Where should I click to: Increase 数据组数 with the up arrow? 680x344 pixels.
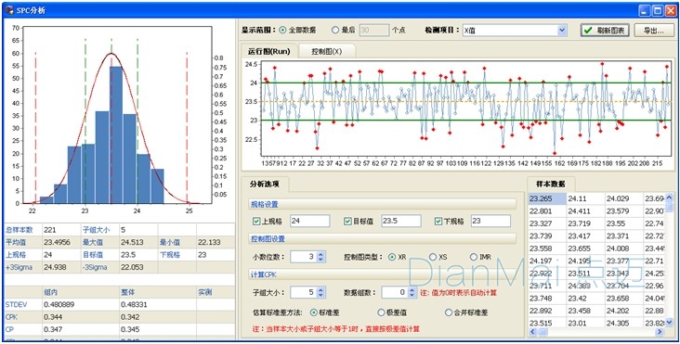pyautogui.click(x=412, y=289)
